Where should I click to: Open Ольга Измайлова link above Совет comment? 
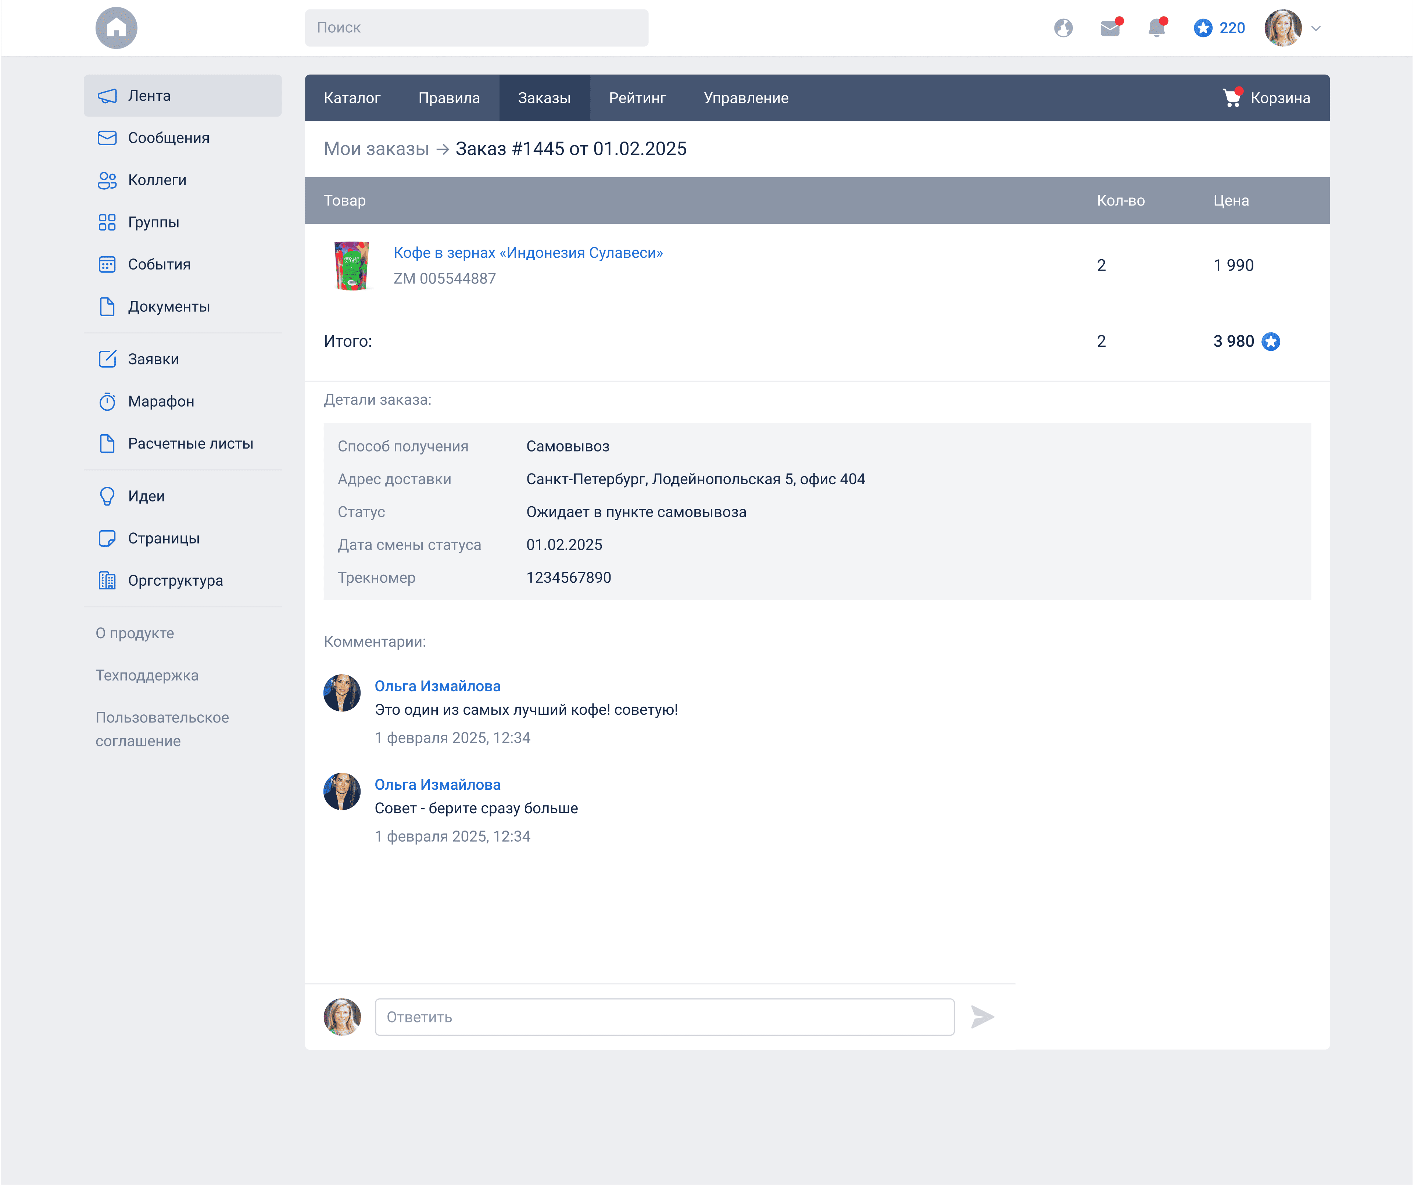click(438, 784)
